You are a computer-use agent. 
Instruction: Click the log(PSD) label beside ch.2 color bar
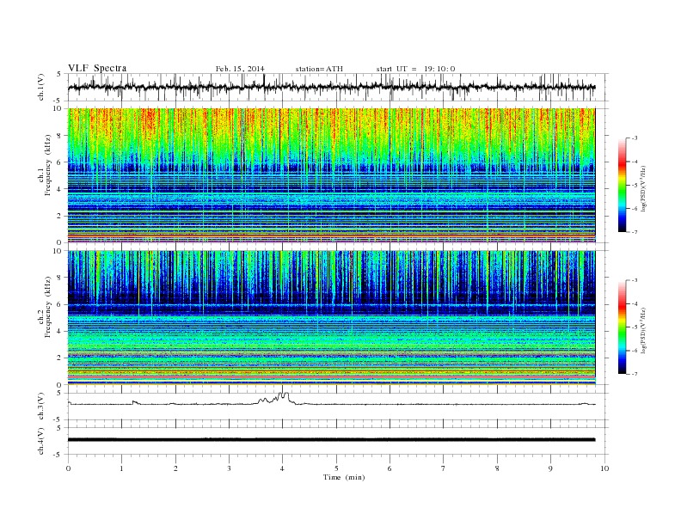tap(645, 330)
